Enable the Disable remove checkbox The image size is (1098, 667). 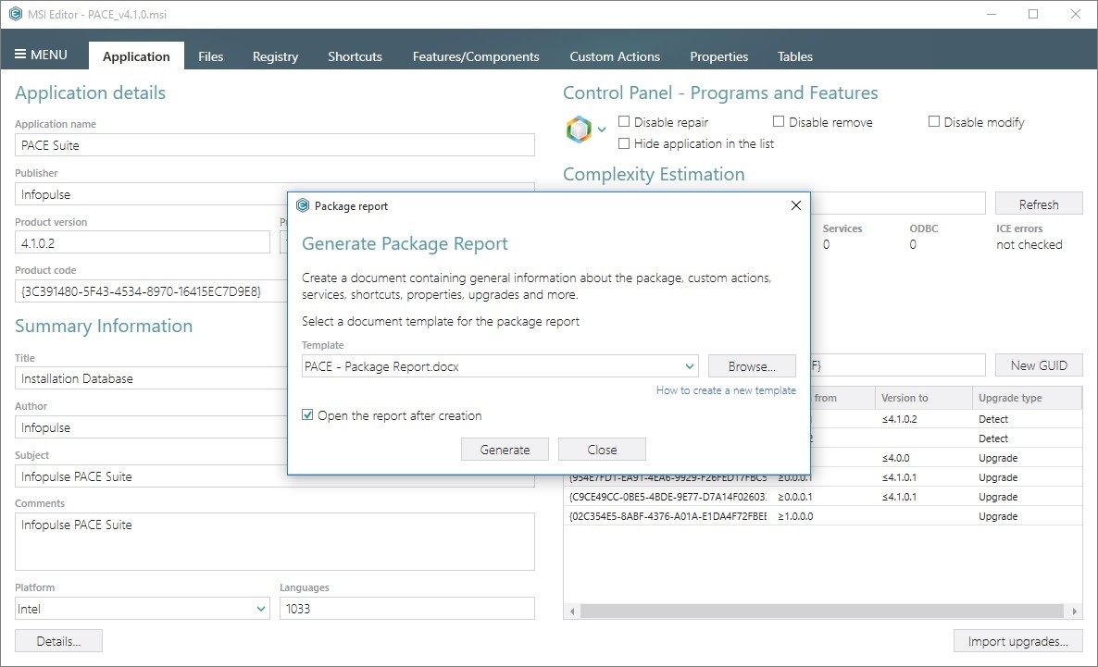779,122
